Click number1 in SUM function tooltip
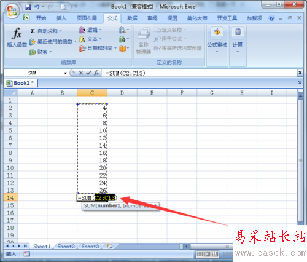Viewport: 307px width, 262px height. pyautogui.click(x=109, y=205)
